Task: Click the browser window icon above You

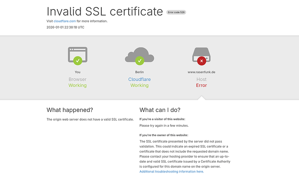Action: click(x=78, y=56)
